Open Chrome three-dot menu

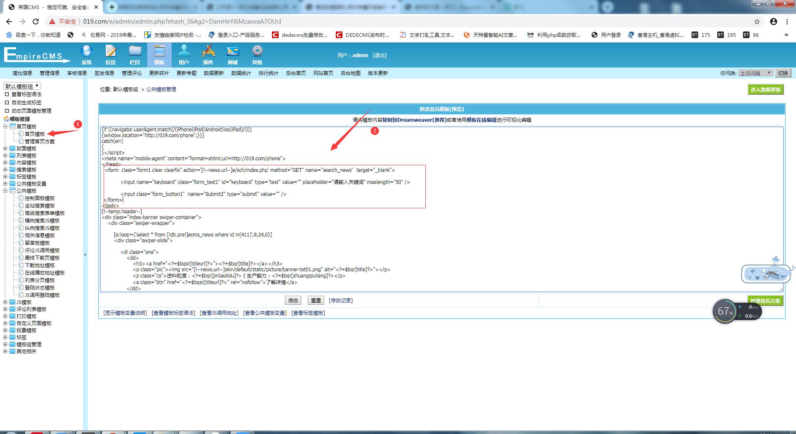pyautogui.click(x=787, y=22)
